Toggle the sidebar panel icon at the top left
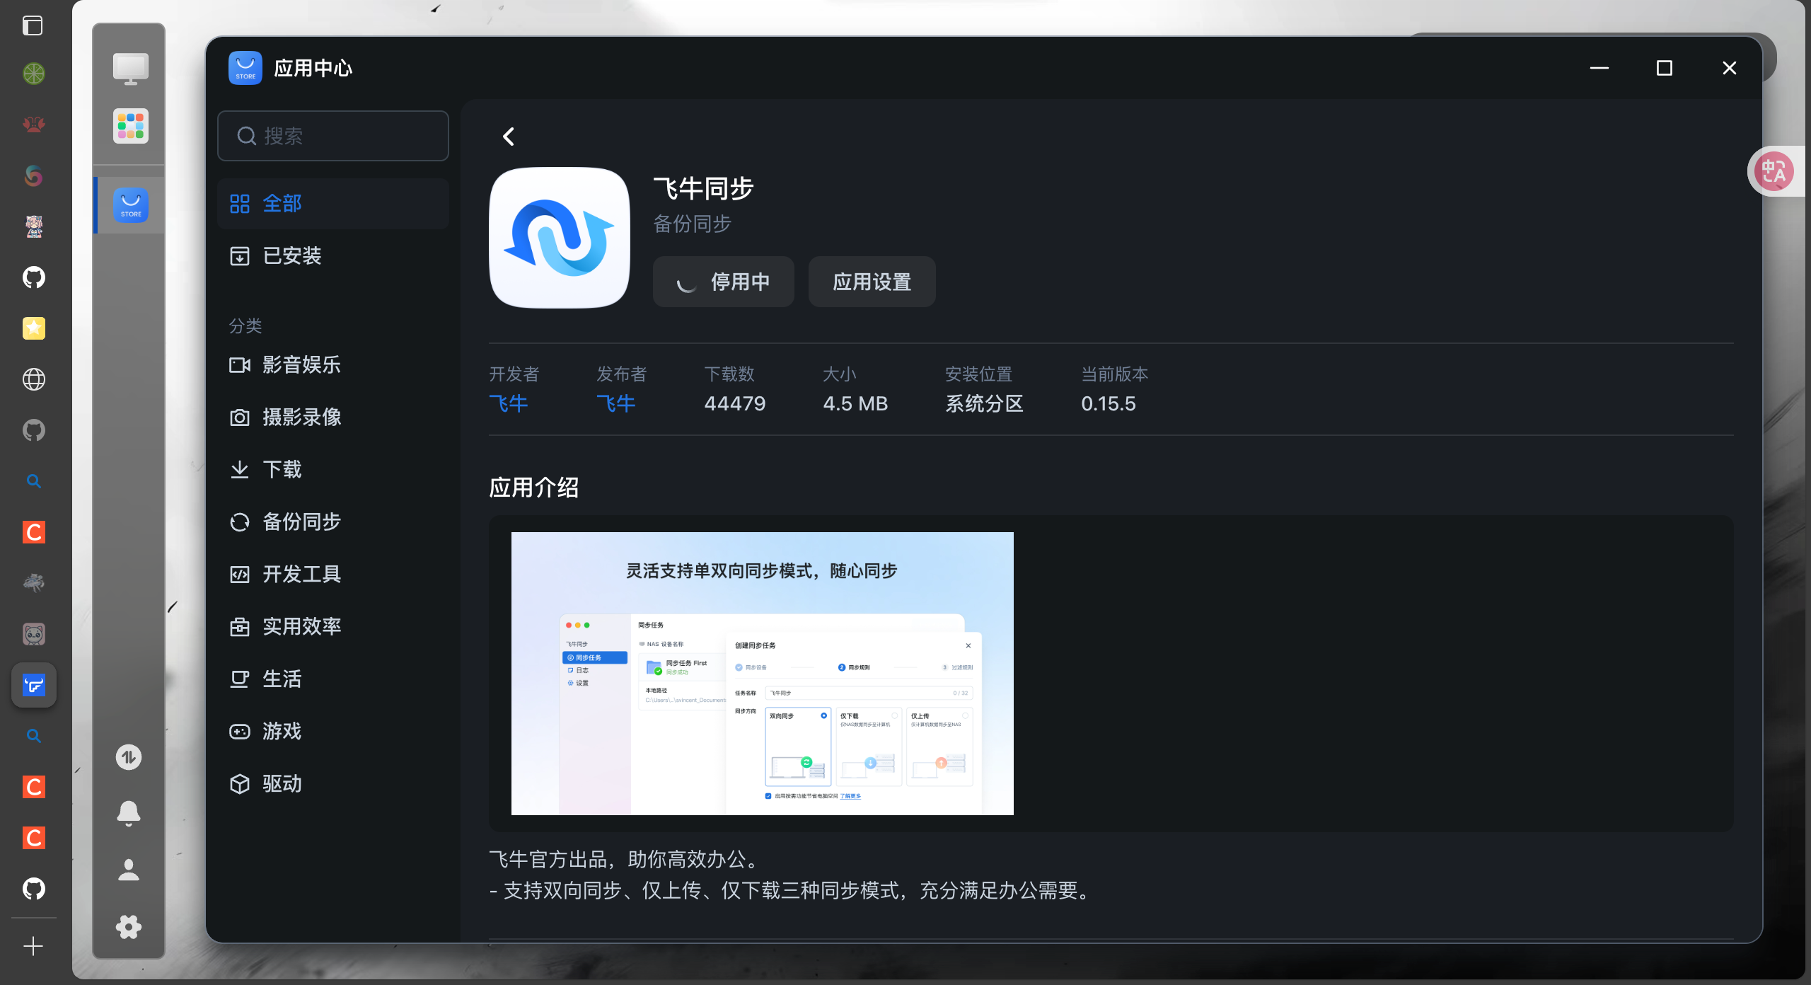The width and height of the screenshot is (1811, 985). tap(33, 25)
